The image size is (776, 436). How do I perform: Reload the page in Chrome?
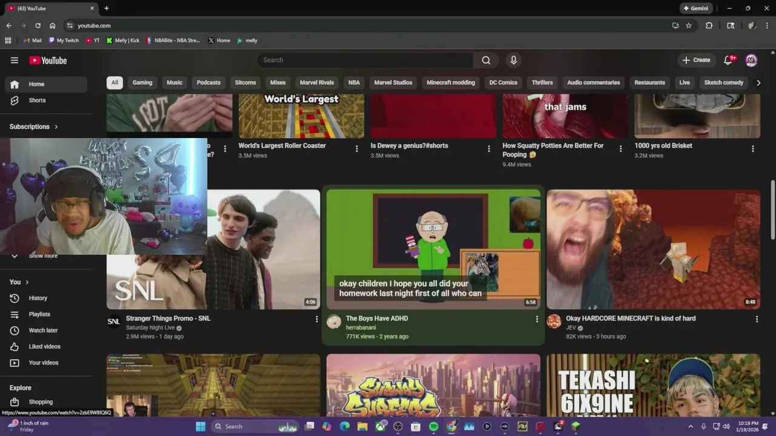coord(38,25)
